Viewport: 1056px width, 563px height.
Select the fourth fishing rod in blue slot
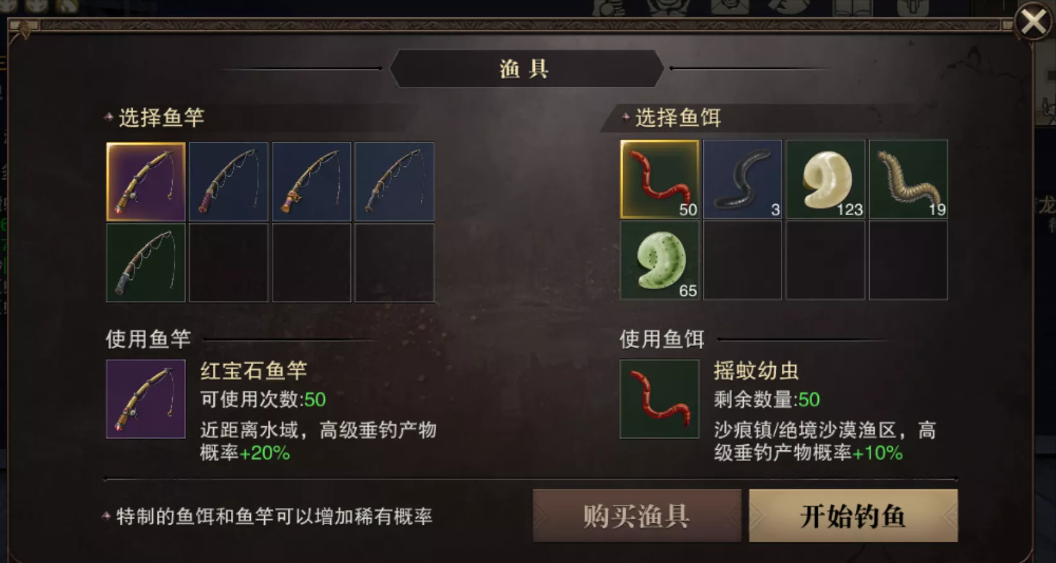tap(394, 181)
